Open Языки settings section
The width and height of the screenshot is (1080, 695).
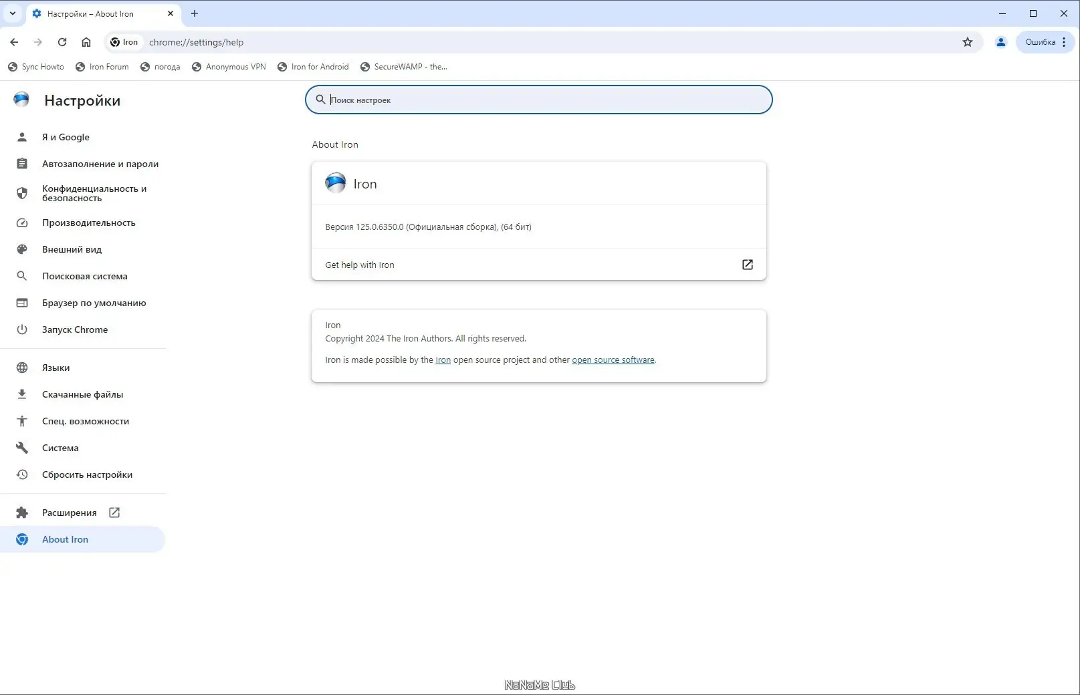(x=83, y=368)
